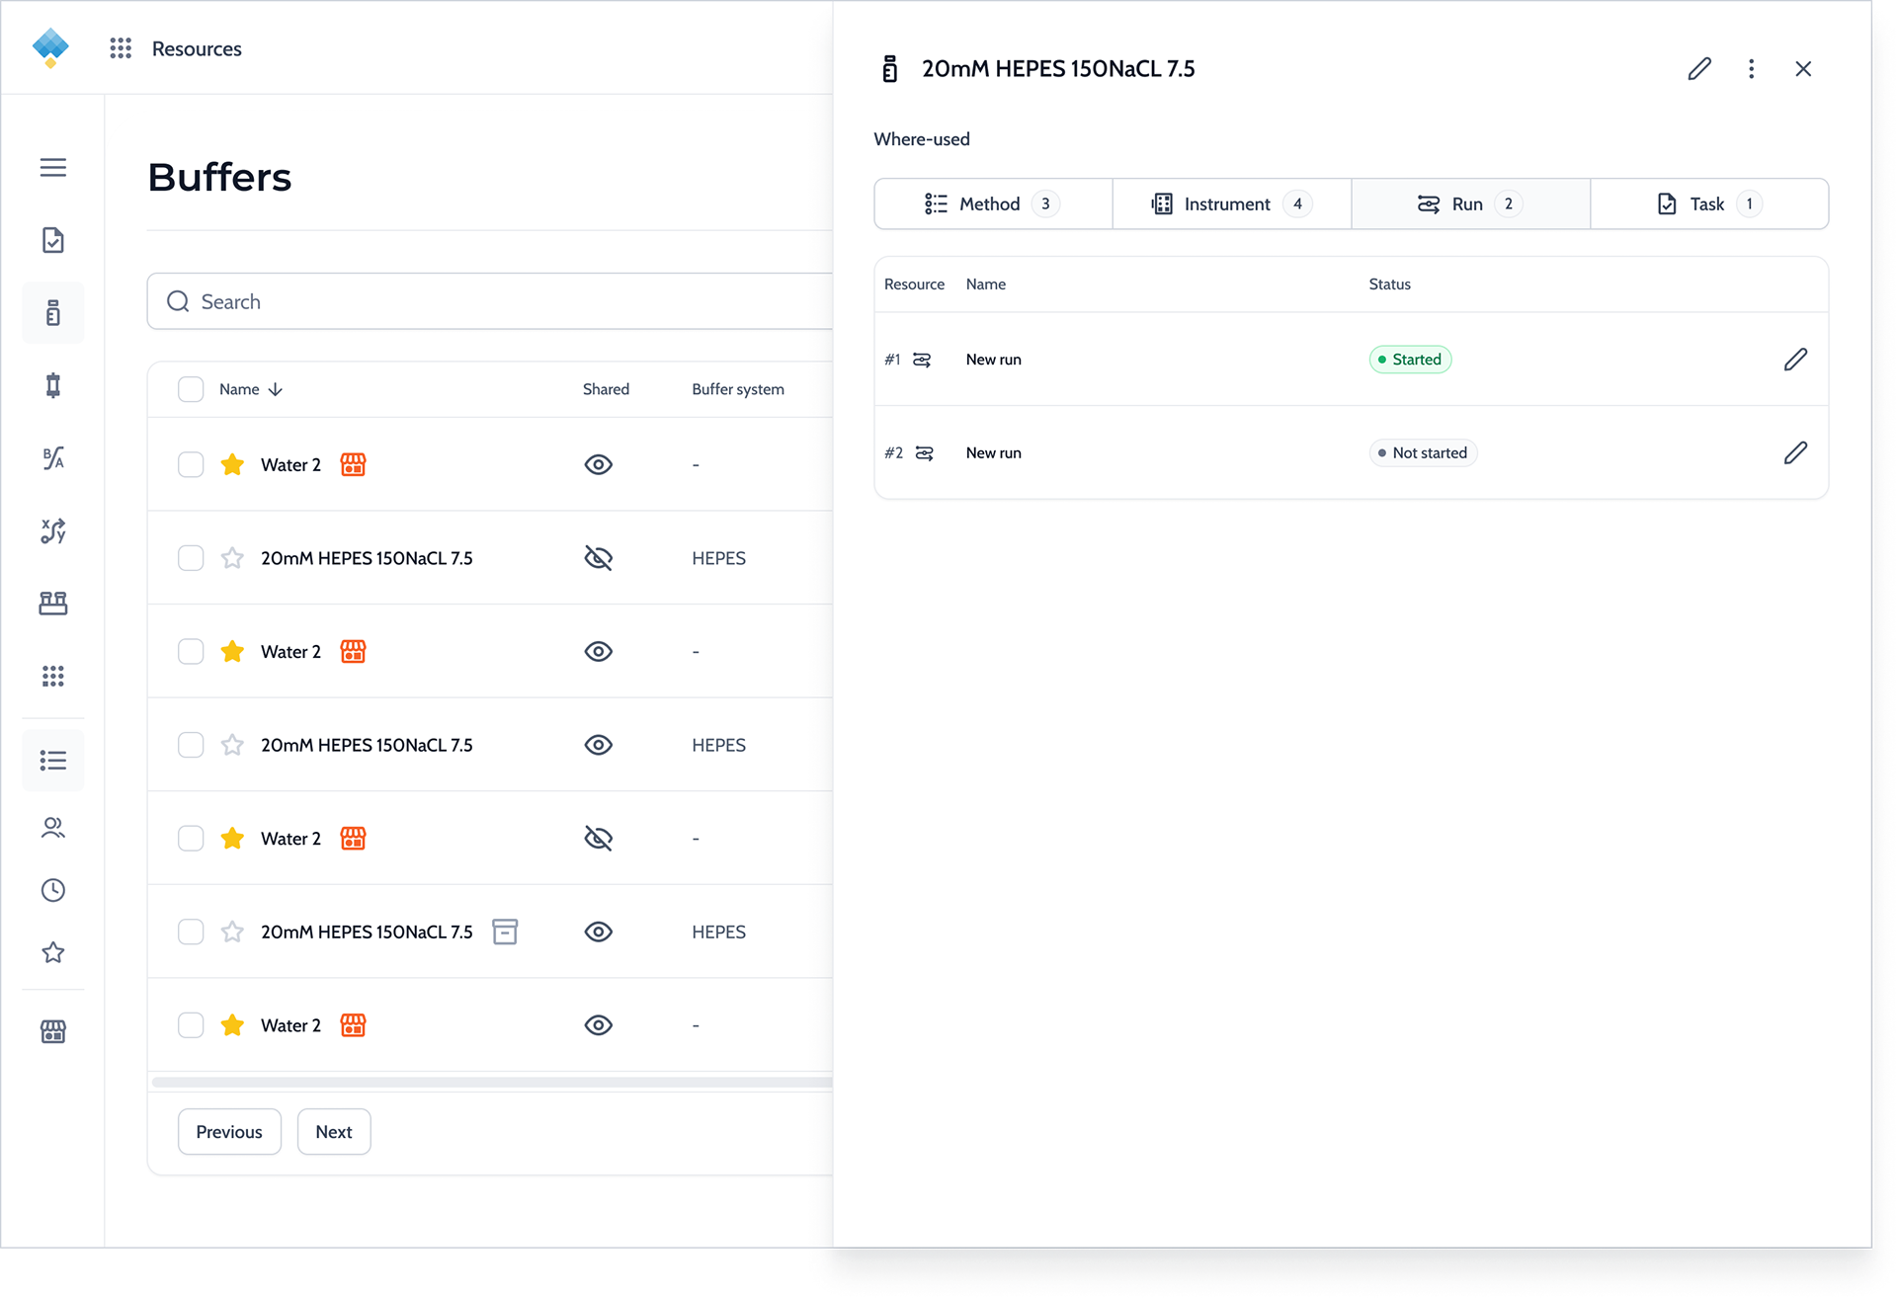The image size is (1897, 1299).
Task: Select all buffers using the header checkbox
Action: (x=191, y=389)
